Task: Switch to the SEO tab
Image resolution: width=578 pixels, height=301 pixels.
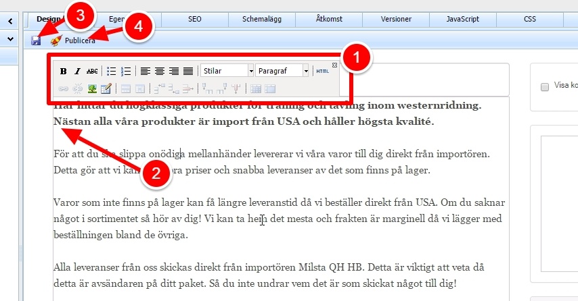Action: [x=195, y=19]
